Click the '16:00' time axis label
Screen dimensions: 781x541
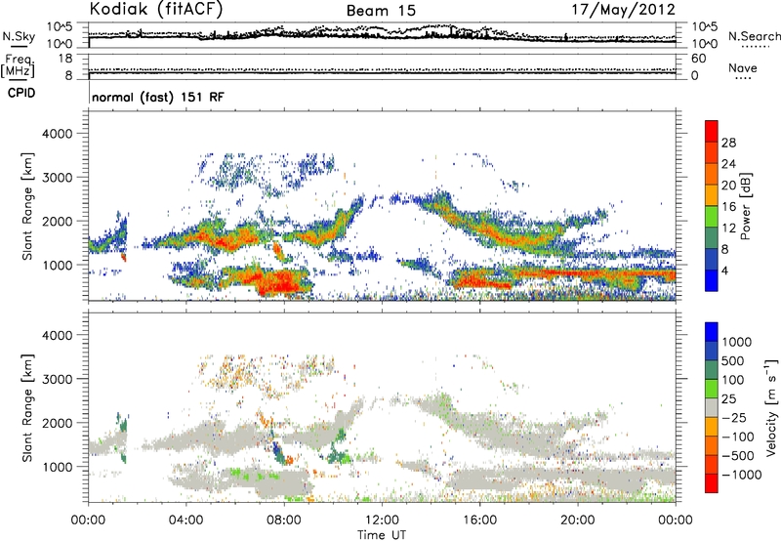[x=479, y=520]
